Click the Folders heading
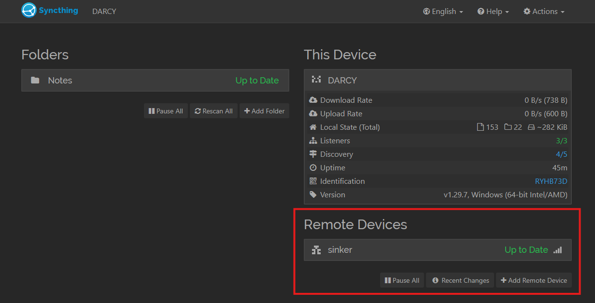 pos(45,55)
